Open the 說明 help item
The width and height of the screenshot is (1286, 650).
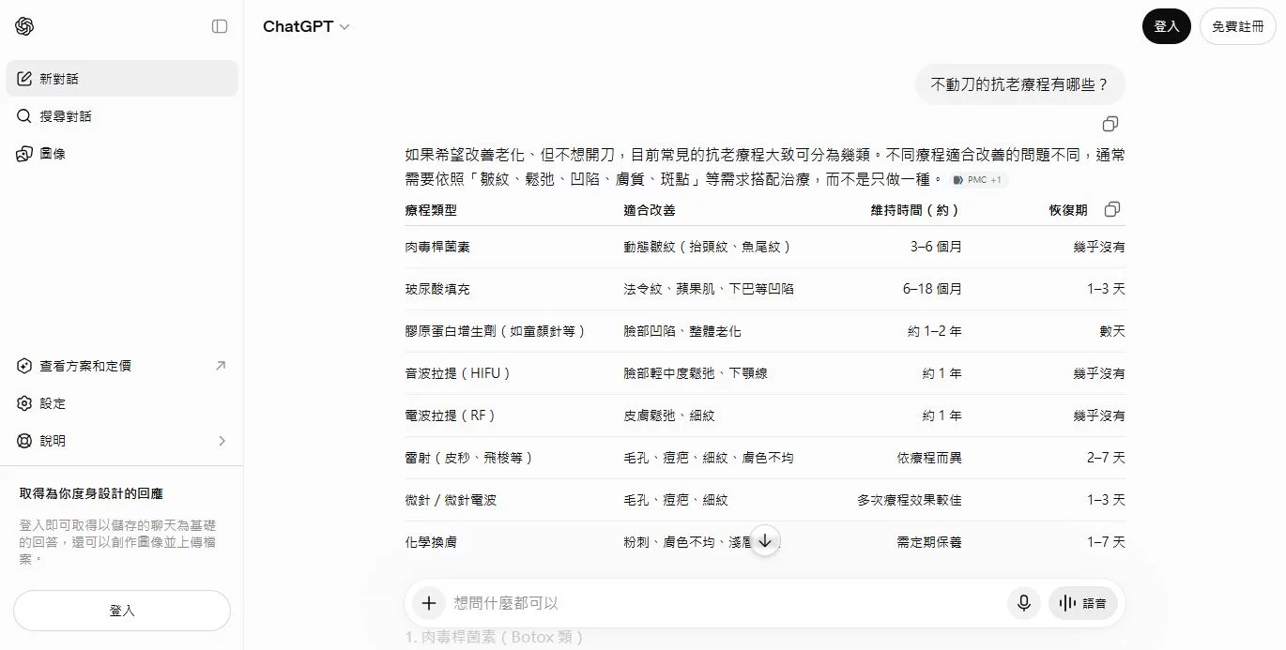[x=122, y=441]
